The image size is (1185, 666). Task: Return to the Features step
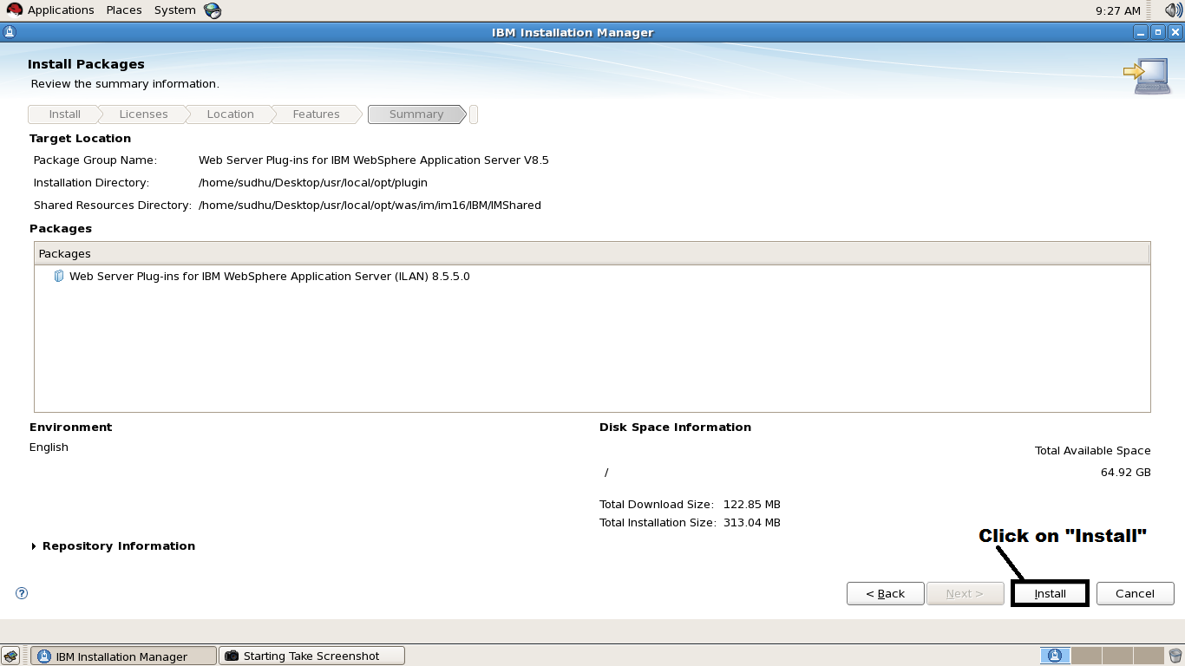[315, 114]
